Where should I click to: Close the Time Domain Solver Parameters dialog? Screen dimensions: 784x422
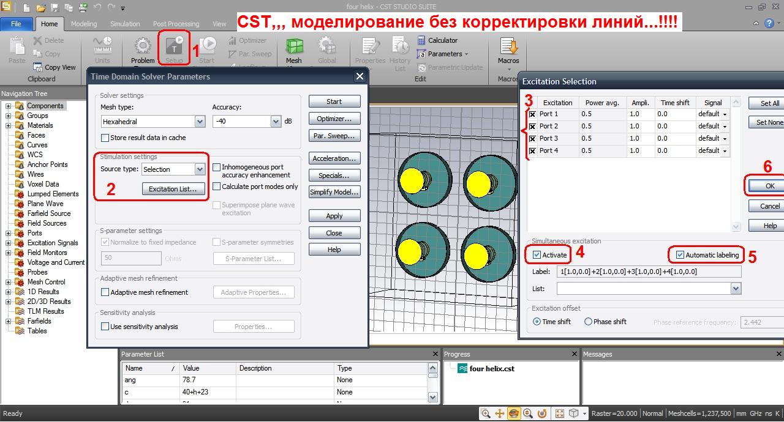(x=360, y=76)
